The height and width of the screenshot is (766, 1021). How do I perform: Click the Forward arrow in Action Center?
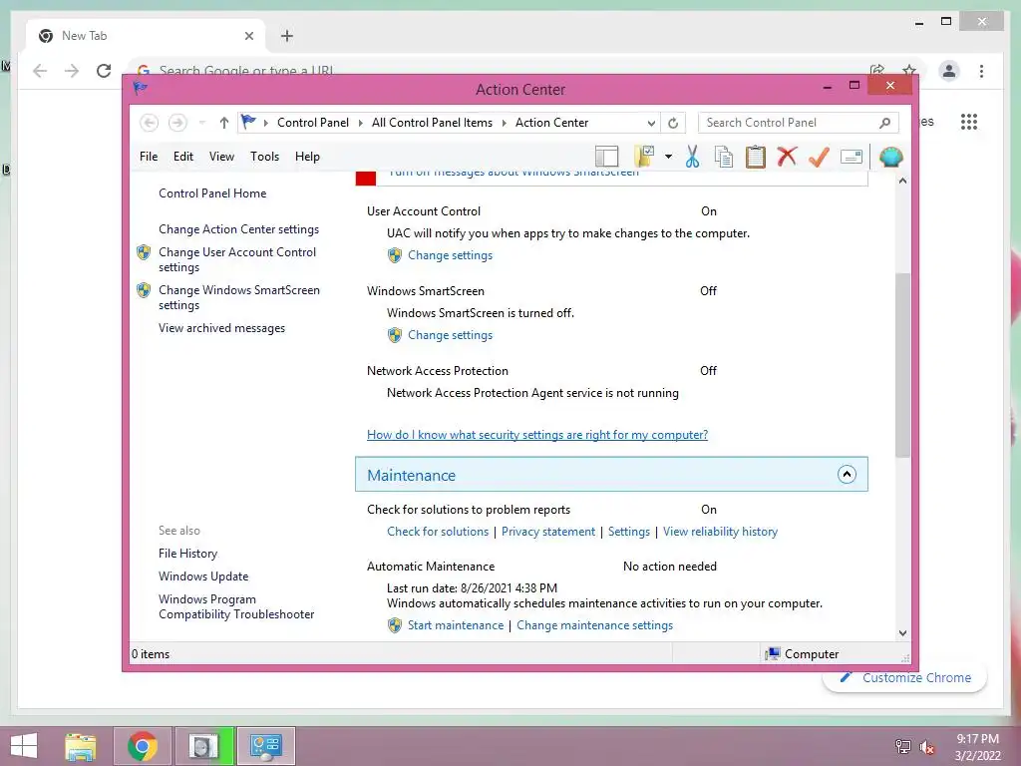pyautogui.click(x=177, y=123)
